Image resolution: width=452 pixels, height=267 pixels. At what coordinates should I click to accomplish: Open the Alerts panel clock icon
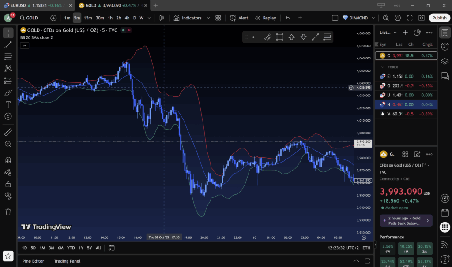click(444, 47)
